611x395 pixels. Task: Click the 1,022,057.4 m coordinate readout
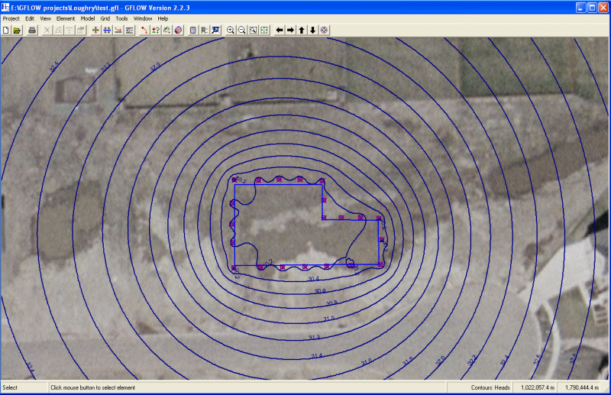537,387
